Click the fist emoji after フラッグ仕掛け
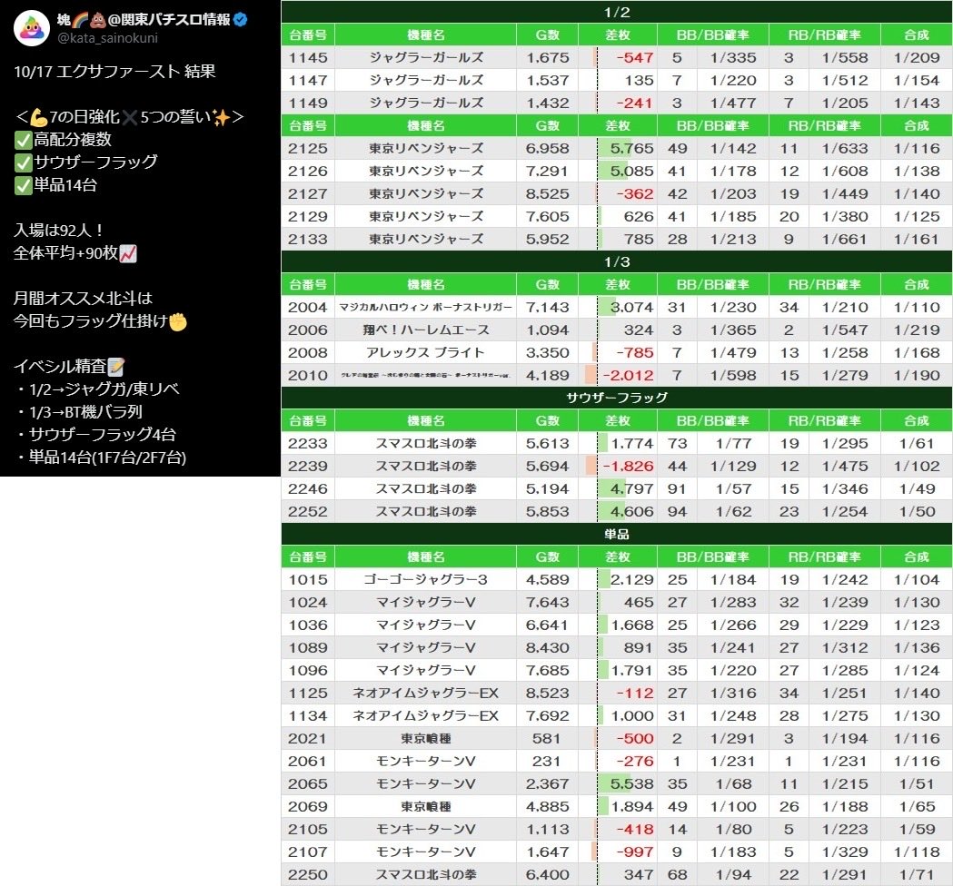 click(x=178, y=321)
